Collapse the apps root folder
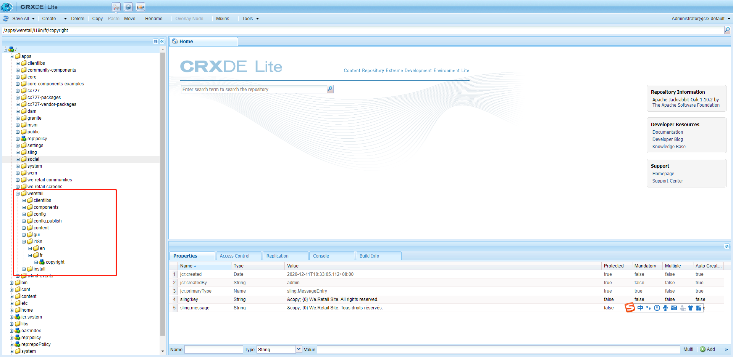 pos(11,56)
